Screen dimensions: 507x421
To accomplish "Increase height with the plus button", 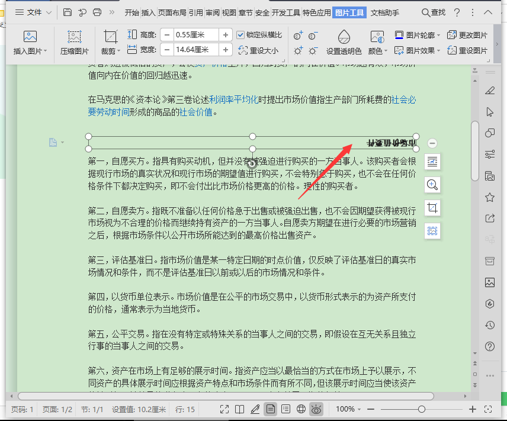I will point(226,34).
